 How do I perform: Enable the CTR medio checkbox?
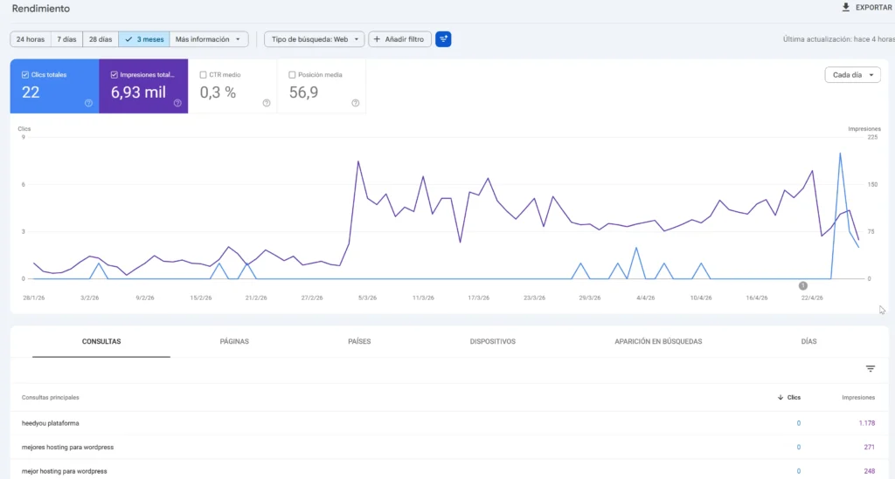[203, 75]
